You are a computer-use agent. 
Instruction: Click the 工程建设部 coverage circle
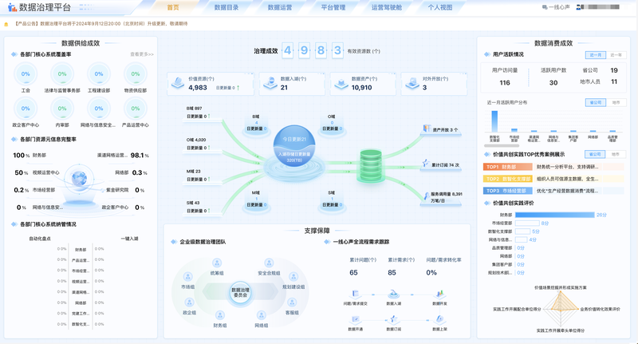(x=99, y=74)
